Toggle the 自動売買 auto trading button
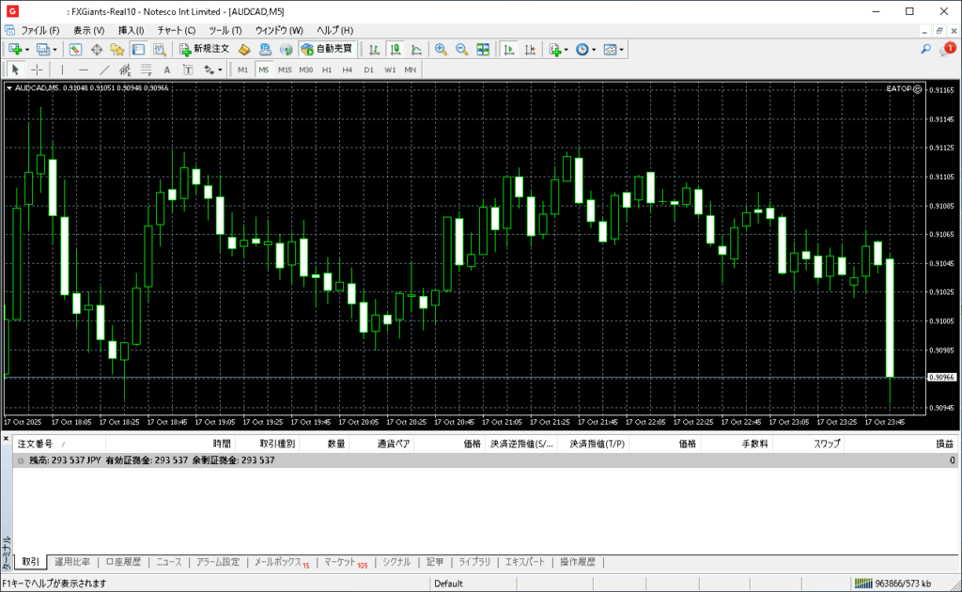The height and width of the screenshot is (592, 962). pos(327,49)
